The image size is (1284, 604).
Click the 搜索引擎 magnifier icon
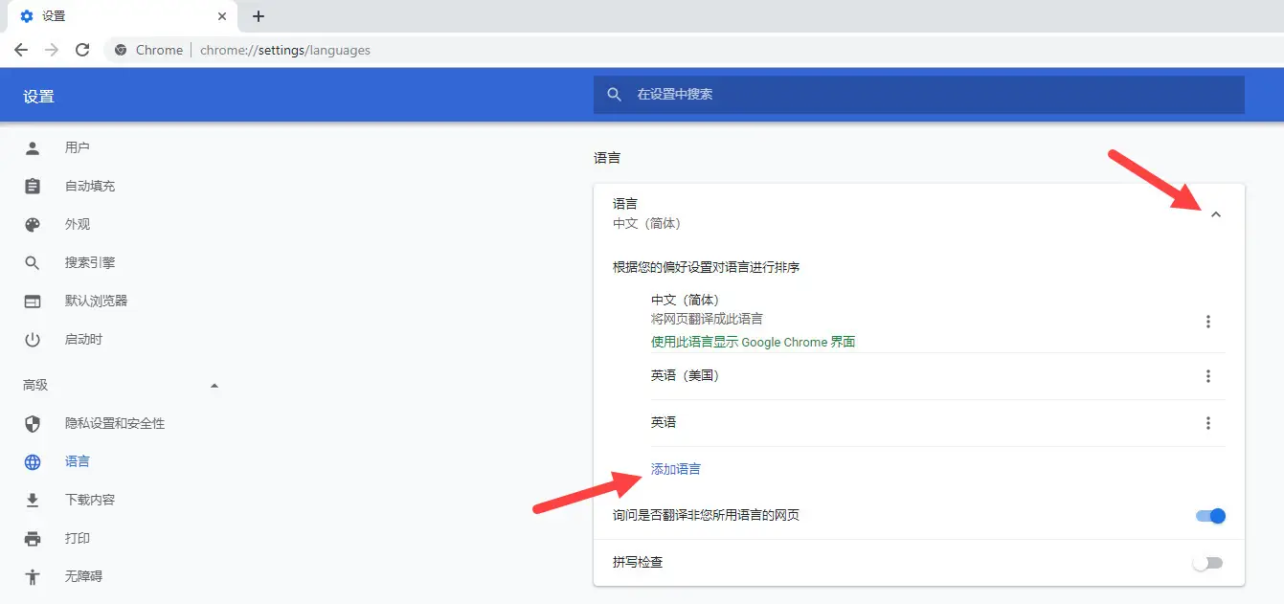click(x=33, y=262)
